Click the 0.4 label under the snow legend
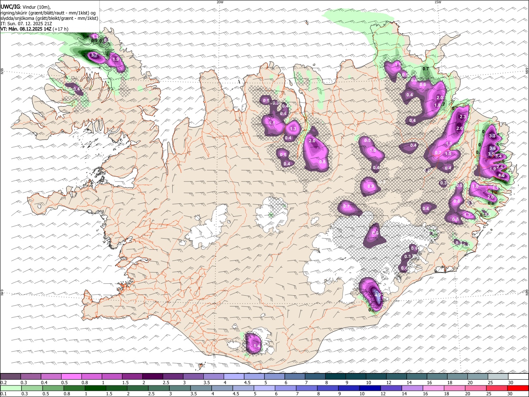The width and height of the screenshot is (529, 397). coord(44,383)
